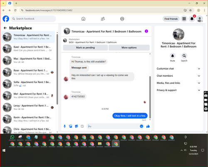Click the conversation list scrollbar

click(57, 70)
